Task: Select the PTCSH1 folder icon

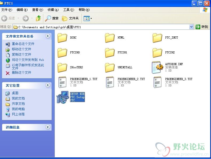Action: 110,53
